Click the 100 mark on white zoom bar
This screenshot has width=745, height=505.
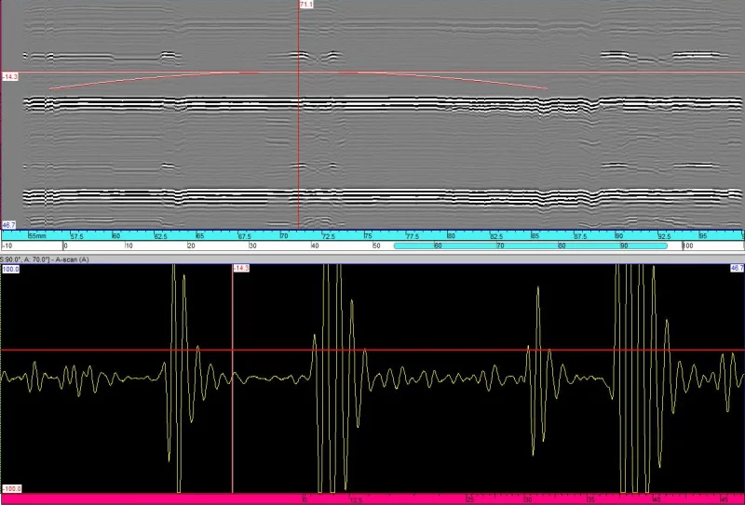click(x=688, y=246)
